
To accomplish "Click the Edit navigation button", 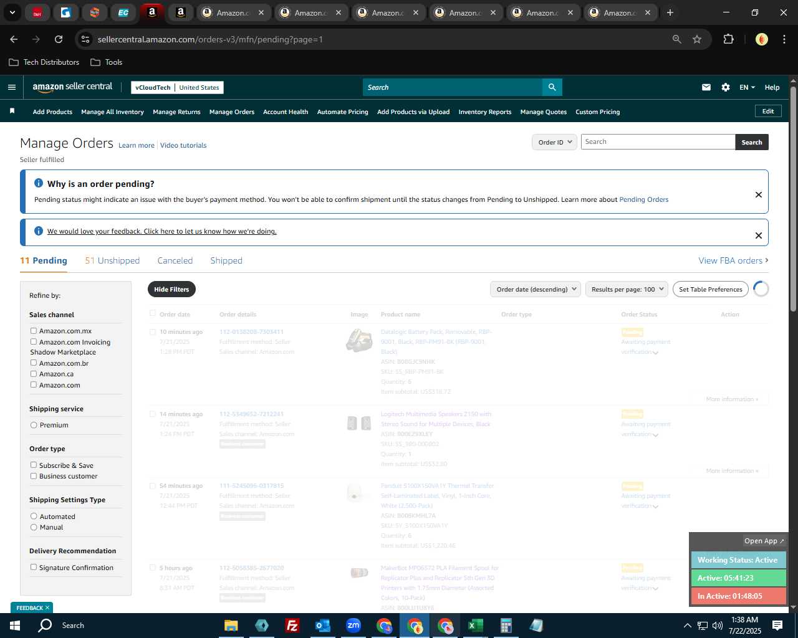I will [768, 111].
